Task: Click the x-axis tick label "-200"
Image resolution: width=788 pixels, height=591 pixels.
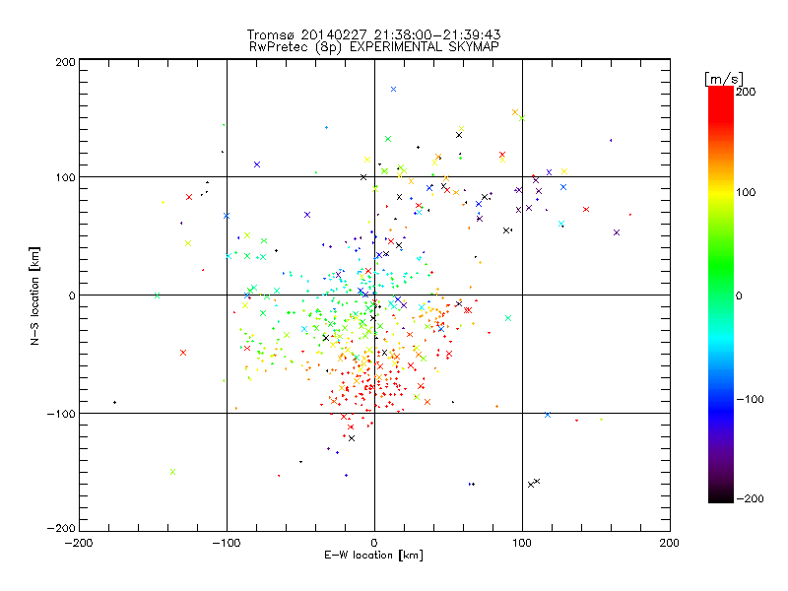Action: pos(79,543)
